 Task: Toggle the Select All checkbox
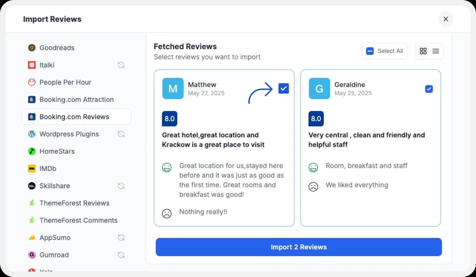(370, 51)
